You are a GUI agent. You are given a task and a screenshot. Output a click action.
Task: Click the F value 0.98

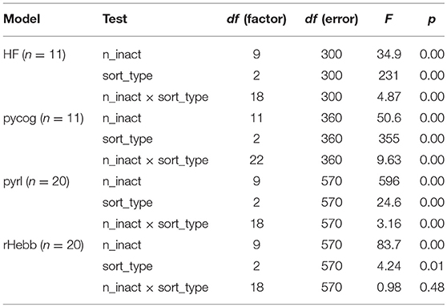pyautogui.click(x=389, y=287)
